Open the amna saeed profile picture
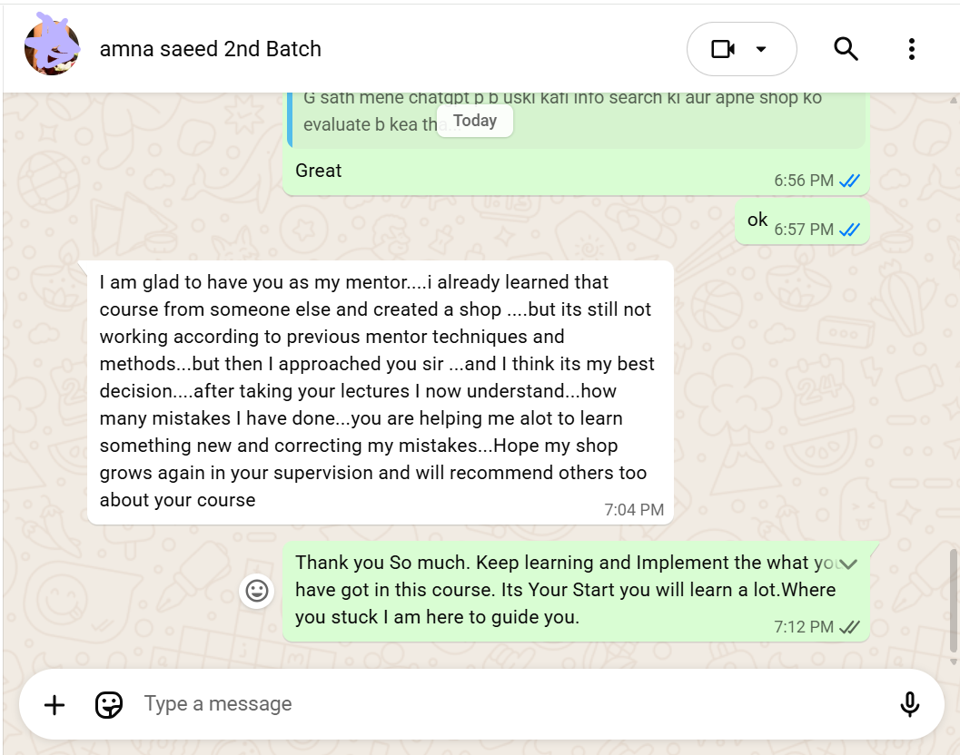This screenshot has width=960, height=755. coord(52,48)
